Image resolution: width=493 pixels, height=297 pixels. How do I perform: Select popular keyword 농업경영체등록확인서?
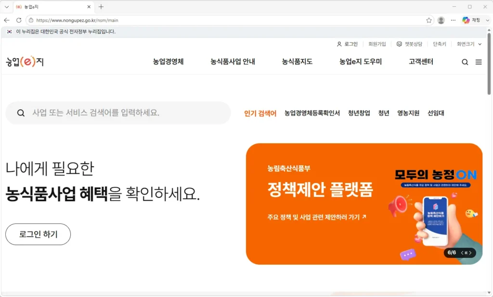point(312,113)
